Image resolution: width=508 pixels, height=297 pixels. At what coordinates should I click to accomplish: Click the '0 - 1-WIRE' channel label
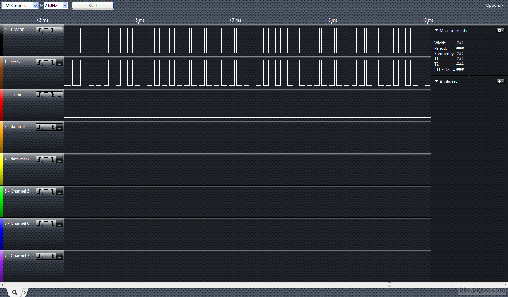[x=14, y=30]
